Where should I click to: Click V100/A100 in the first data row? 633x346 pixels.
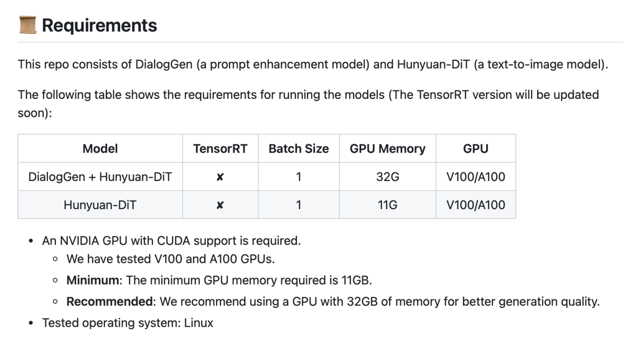pos(476,176)
